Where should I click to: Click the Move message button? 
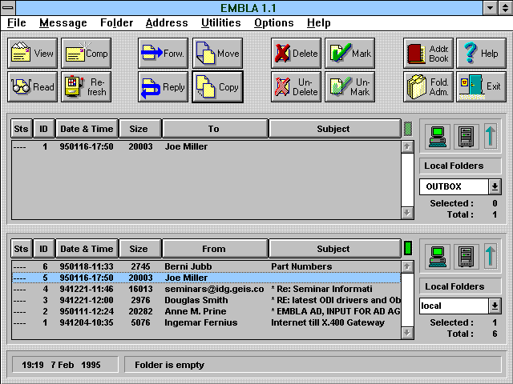(217, 54)
